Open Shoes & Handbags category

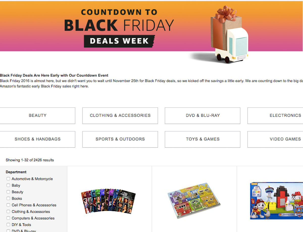click(x=37, y=139)
